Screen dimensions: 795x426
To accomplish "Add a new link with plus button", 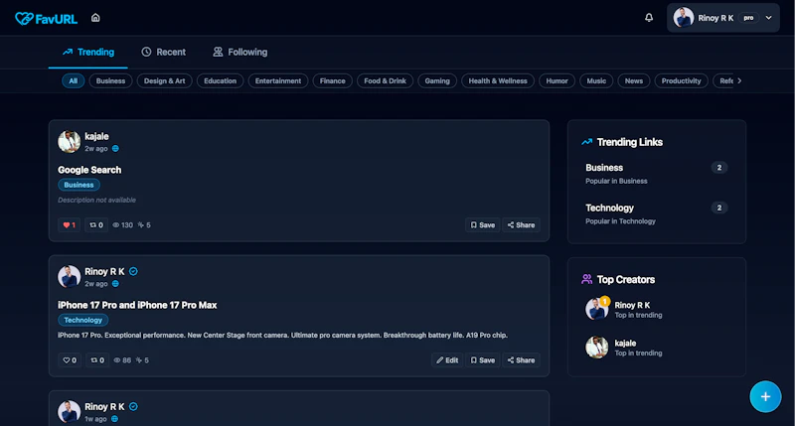I will pyautogui.click(x=765, y=397).
